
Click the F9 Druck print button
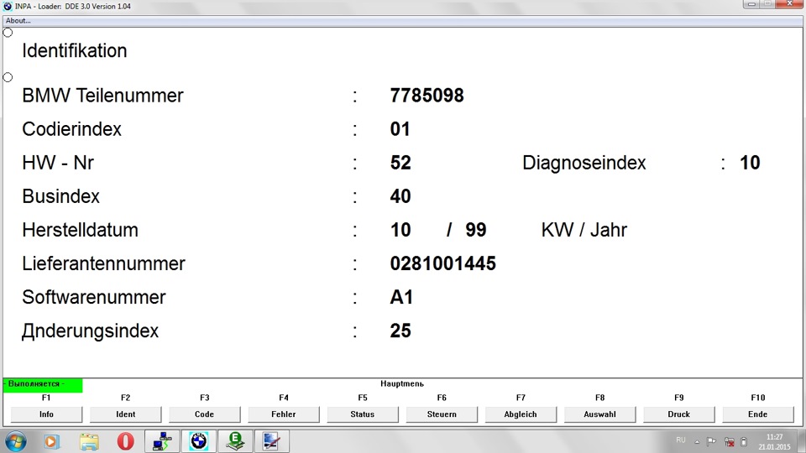[x=679, y=414]
